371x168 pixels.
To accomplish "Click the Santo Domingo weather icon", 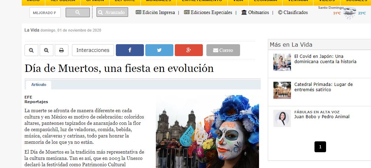I will [350, 14].
